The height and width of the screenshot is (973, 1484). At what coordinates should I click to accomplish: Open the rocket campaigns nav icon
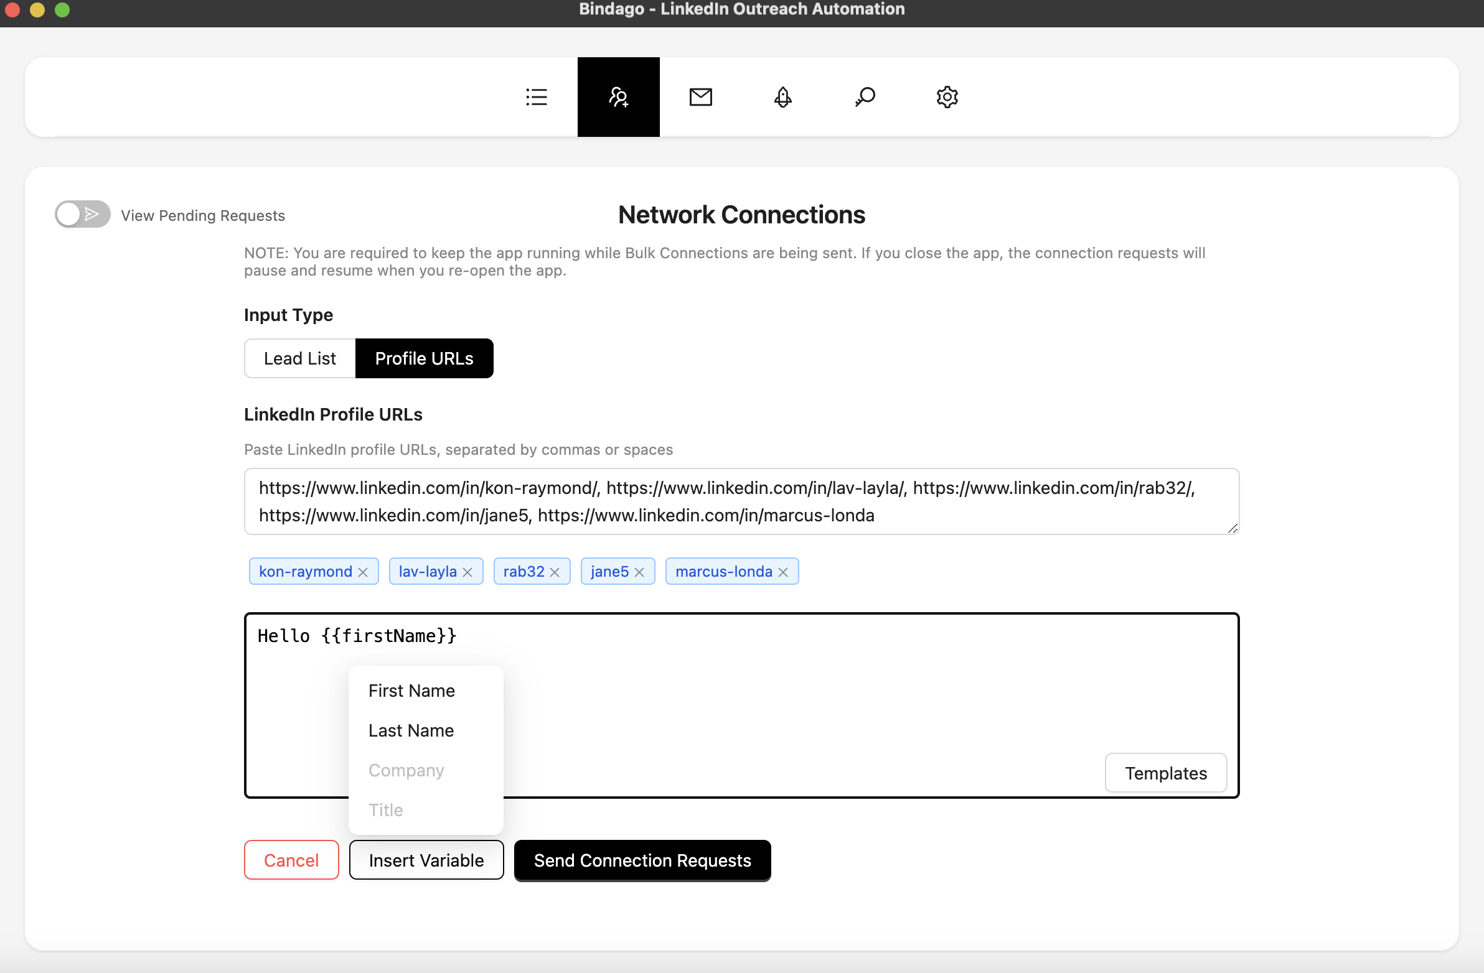coord(782,97)
